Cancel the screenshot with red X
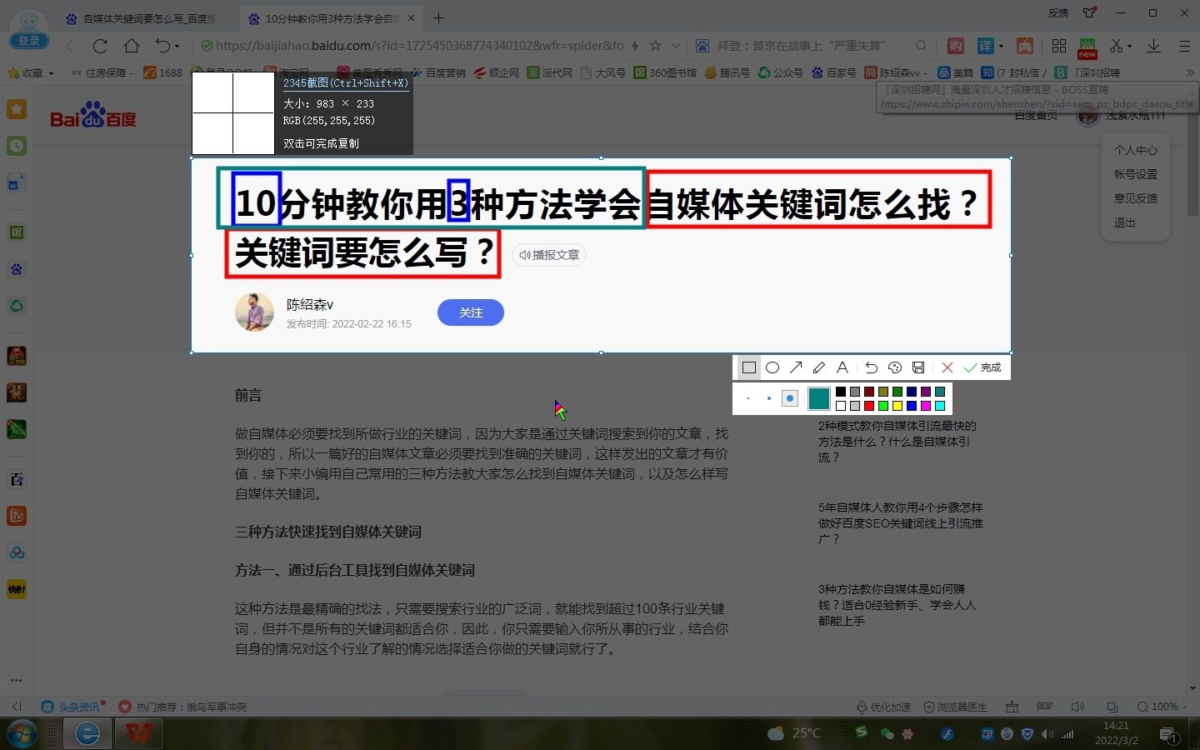Screen dimensions: 1200x750 947,367
